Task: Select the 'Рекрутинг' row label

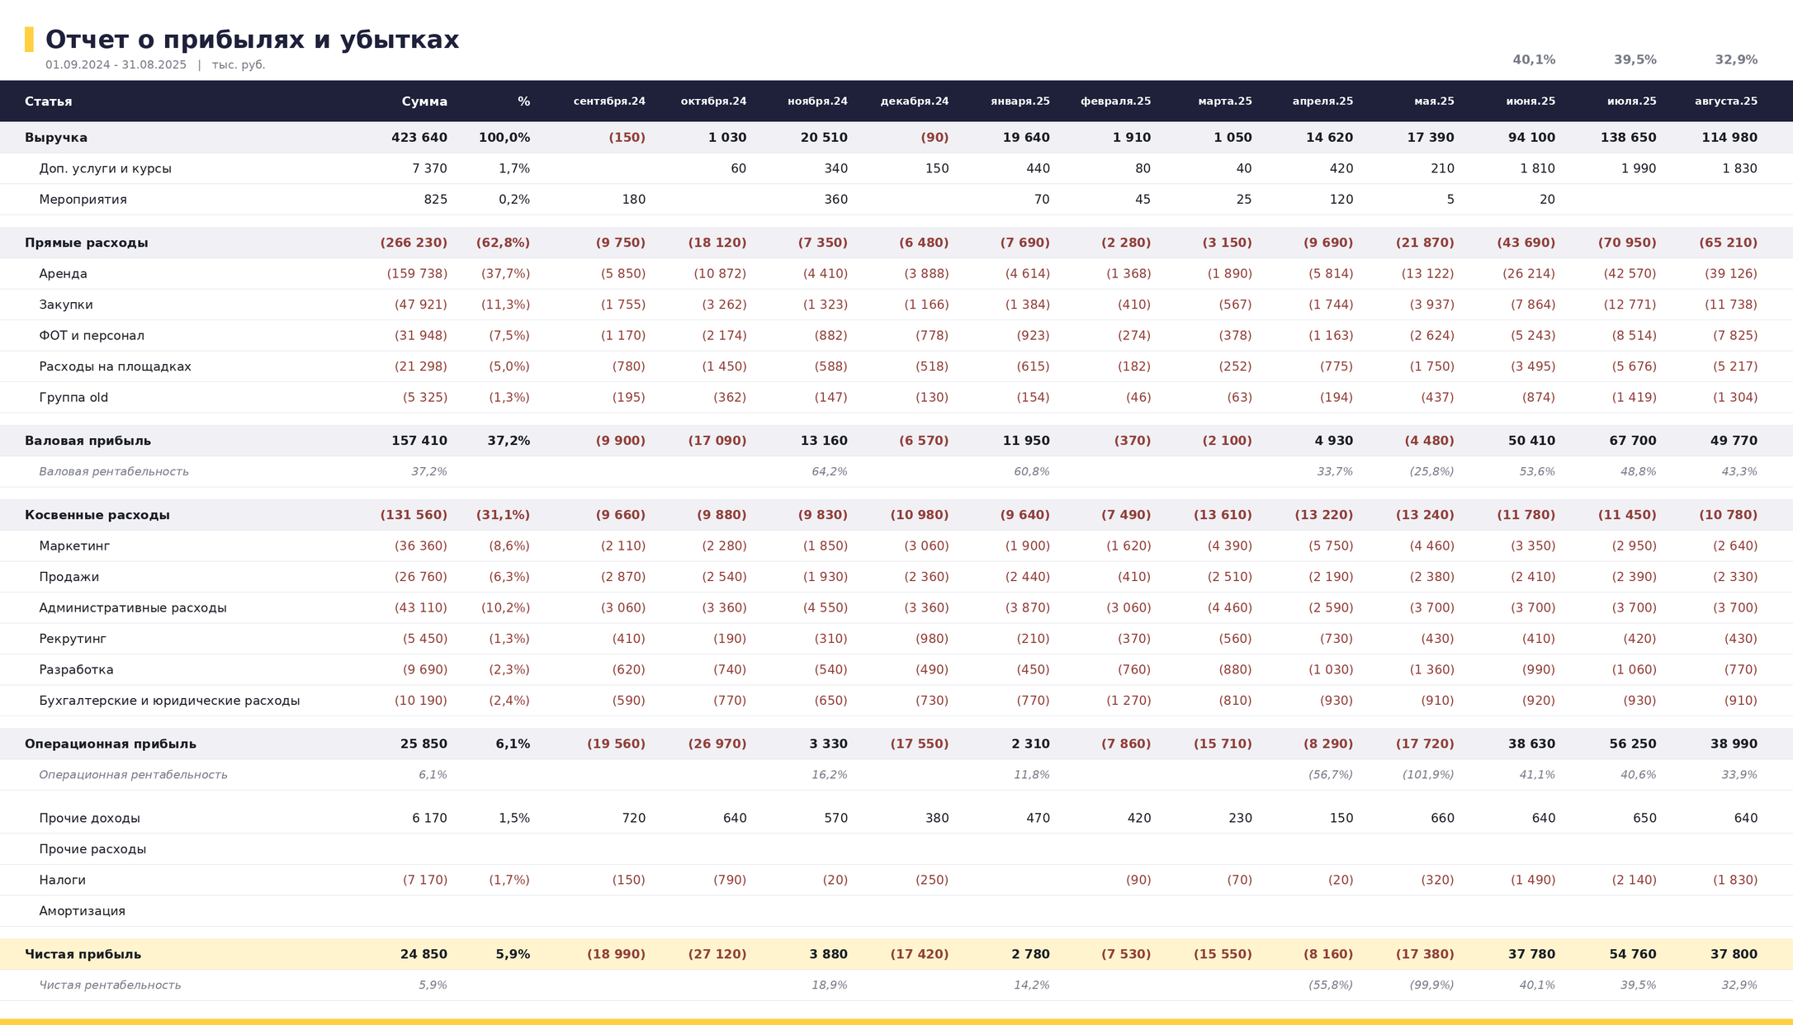Action: pyautogui.click(x=73, y=639)
